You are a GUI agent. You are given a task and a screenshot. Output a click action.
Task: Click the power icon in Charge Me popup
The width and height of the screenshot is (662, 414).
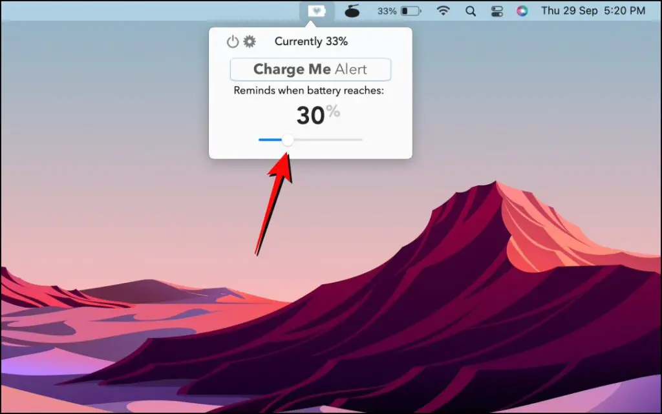coord(233,41)
